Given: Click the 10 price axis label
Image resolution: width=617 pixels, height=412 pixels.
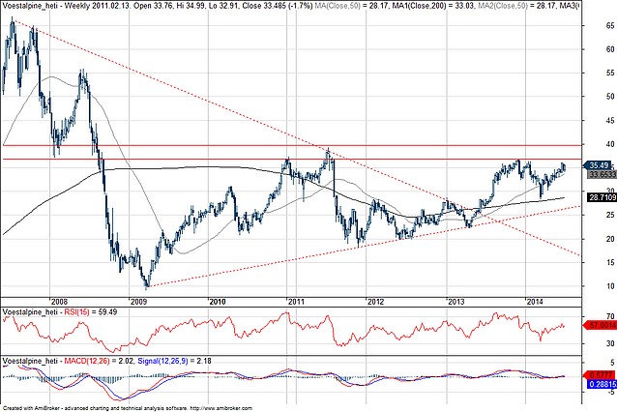Looking at the screenshot, I should 610,286.
